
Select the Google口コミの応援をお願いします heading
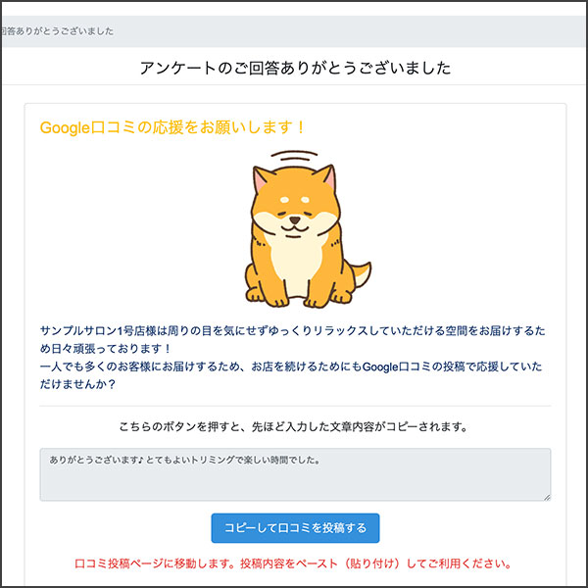[172, 127]
